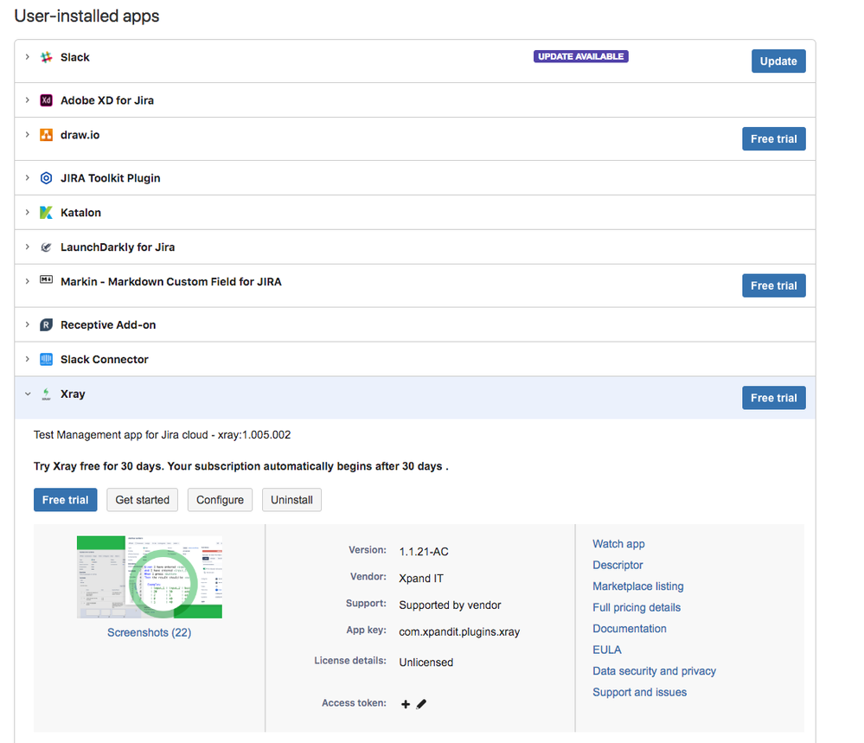Expand the Receptive Add-on row

tap(27, 324)
